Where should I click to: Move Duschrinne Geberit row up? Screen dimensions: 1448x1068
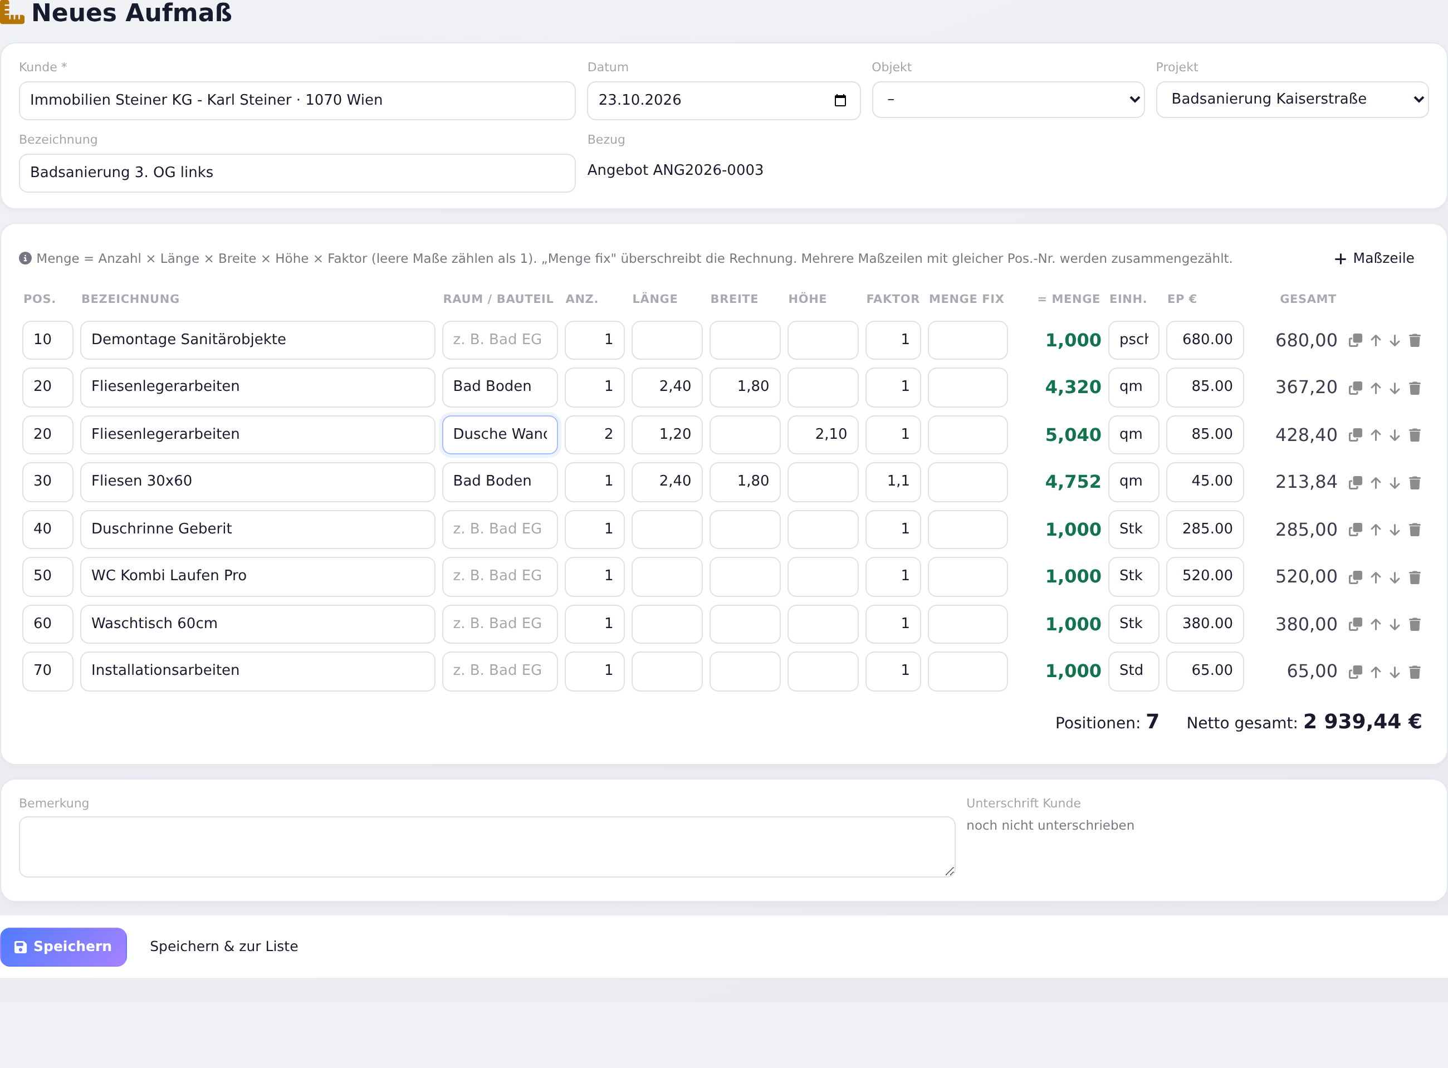coord(1376,530)
